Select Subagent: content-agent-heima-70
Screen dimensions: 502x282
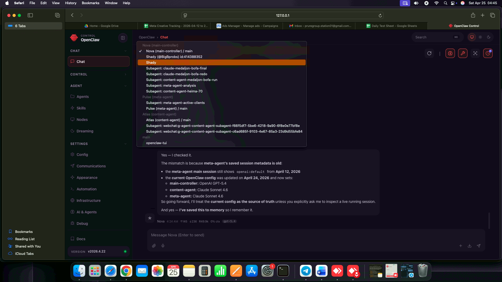pos(221,91)
